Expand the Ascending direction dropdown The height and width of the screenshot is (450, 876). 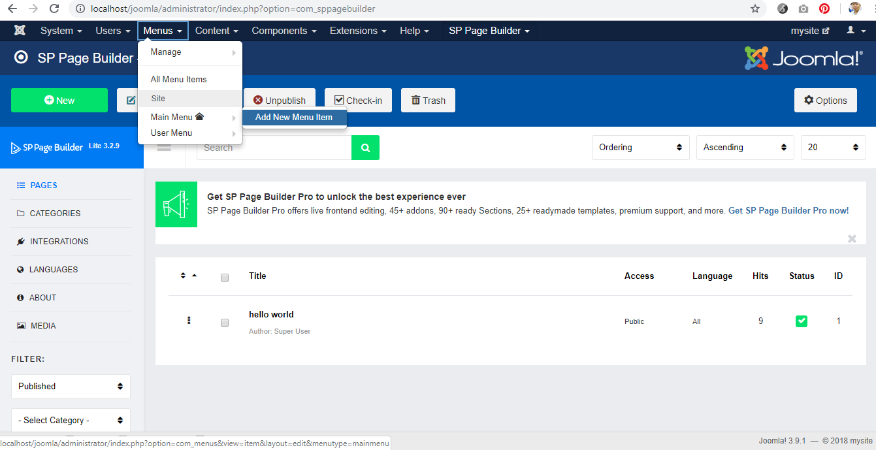(745, 148)
